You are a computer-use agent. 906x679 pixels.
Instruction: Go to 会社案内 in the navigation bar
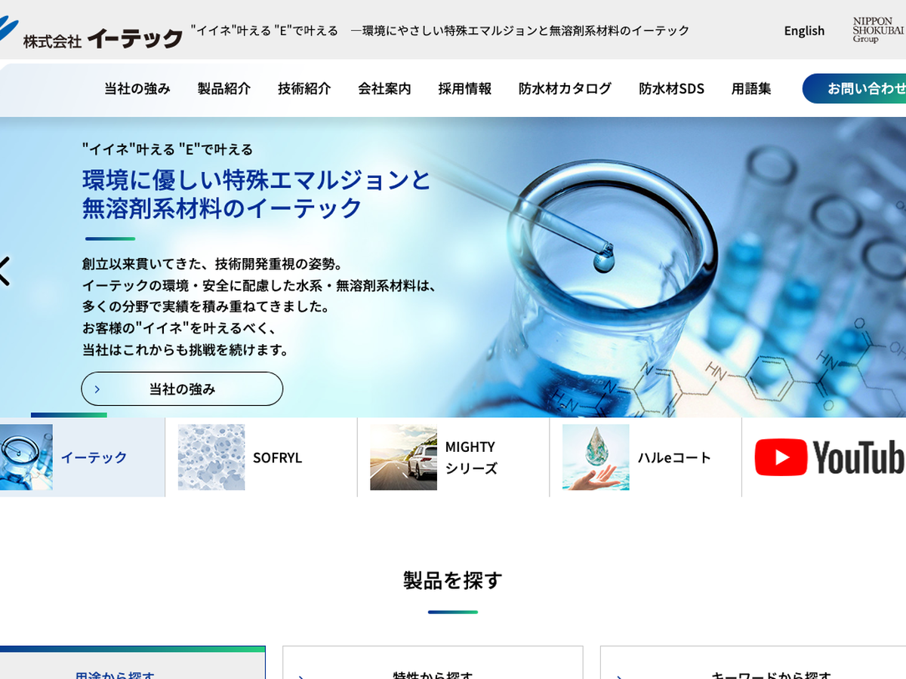[x=384, y=88]
